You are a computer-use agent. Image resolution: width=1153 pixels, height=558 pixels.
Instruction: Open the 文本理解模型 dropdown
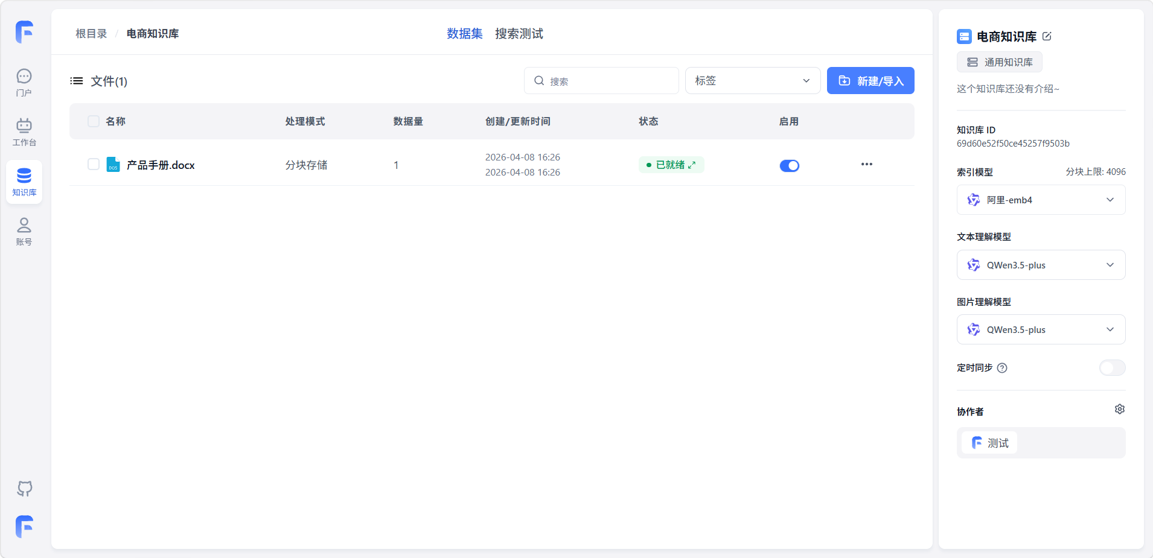[x=1041, y=265]
